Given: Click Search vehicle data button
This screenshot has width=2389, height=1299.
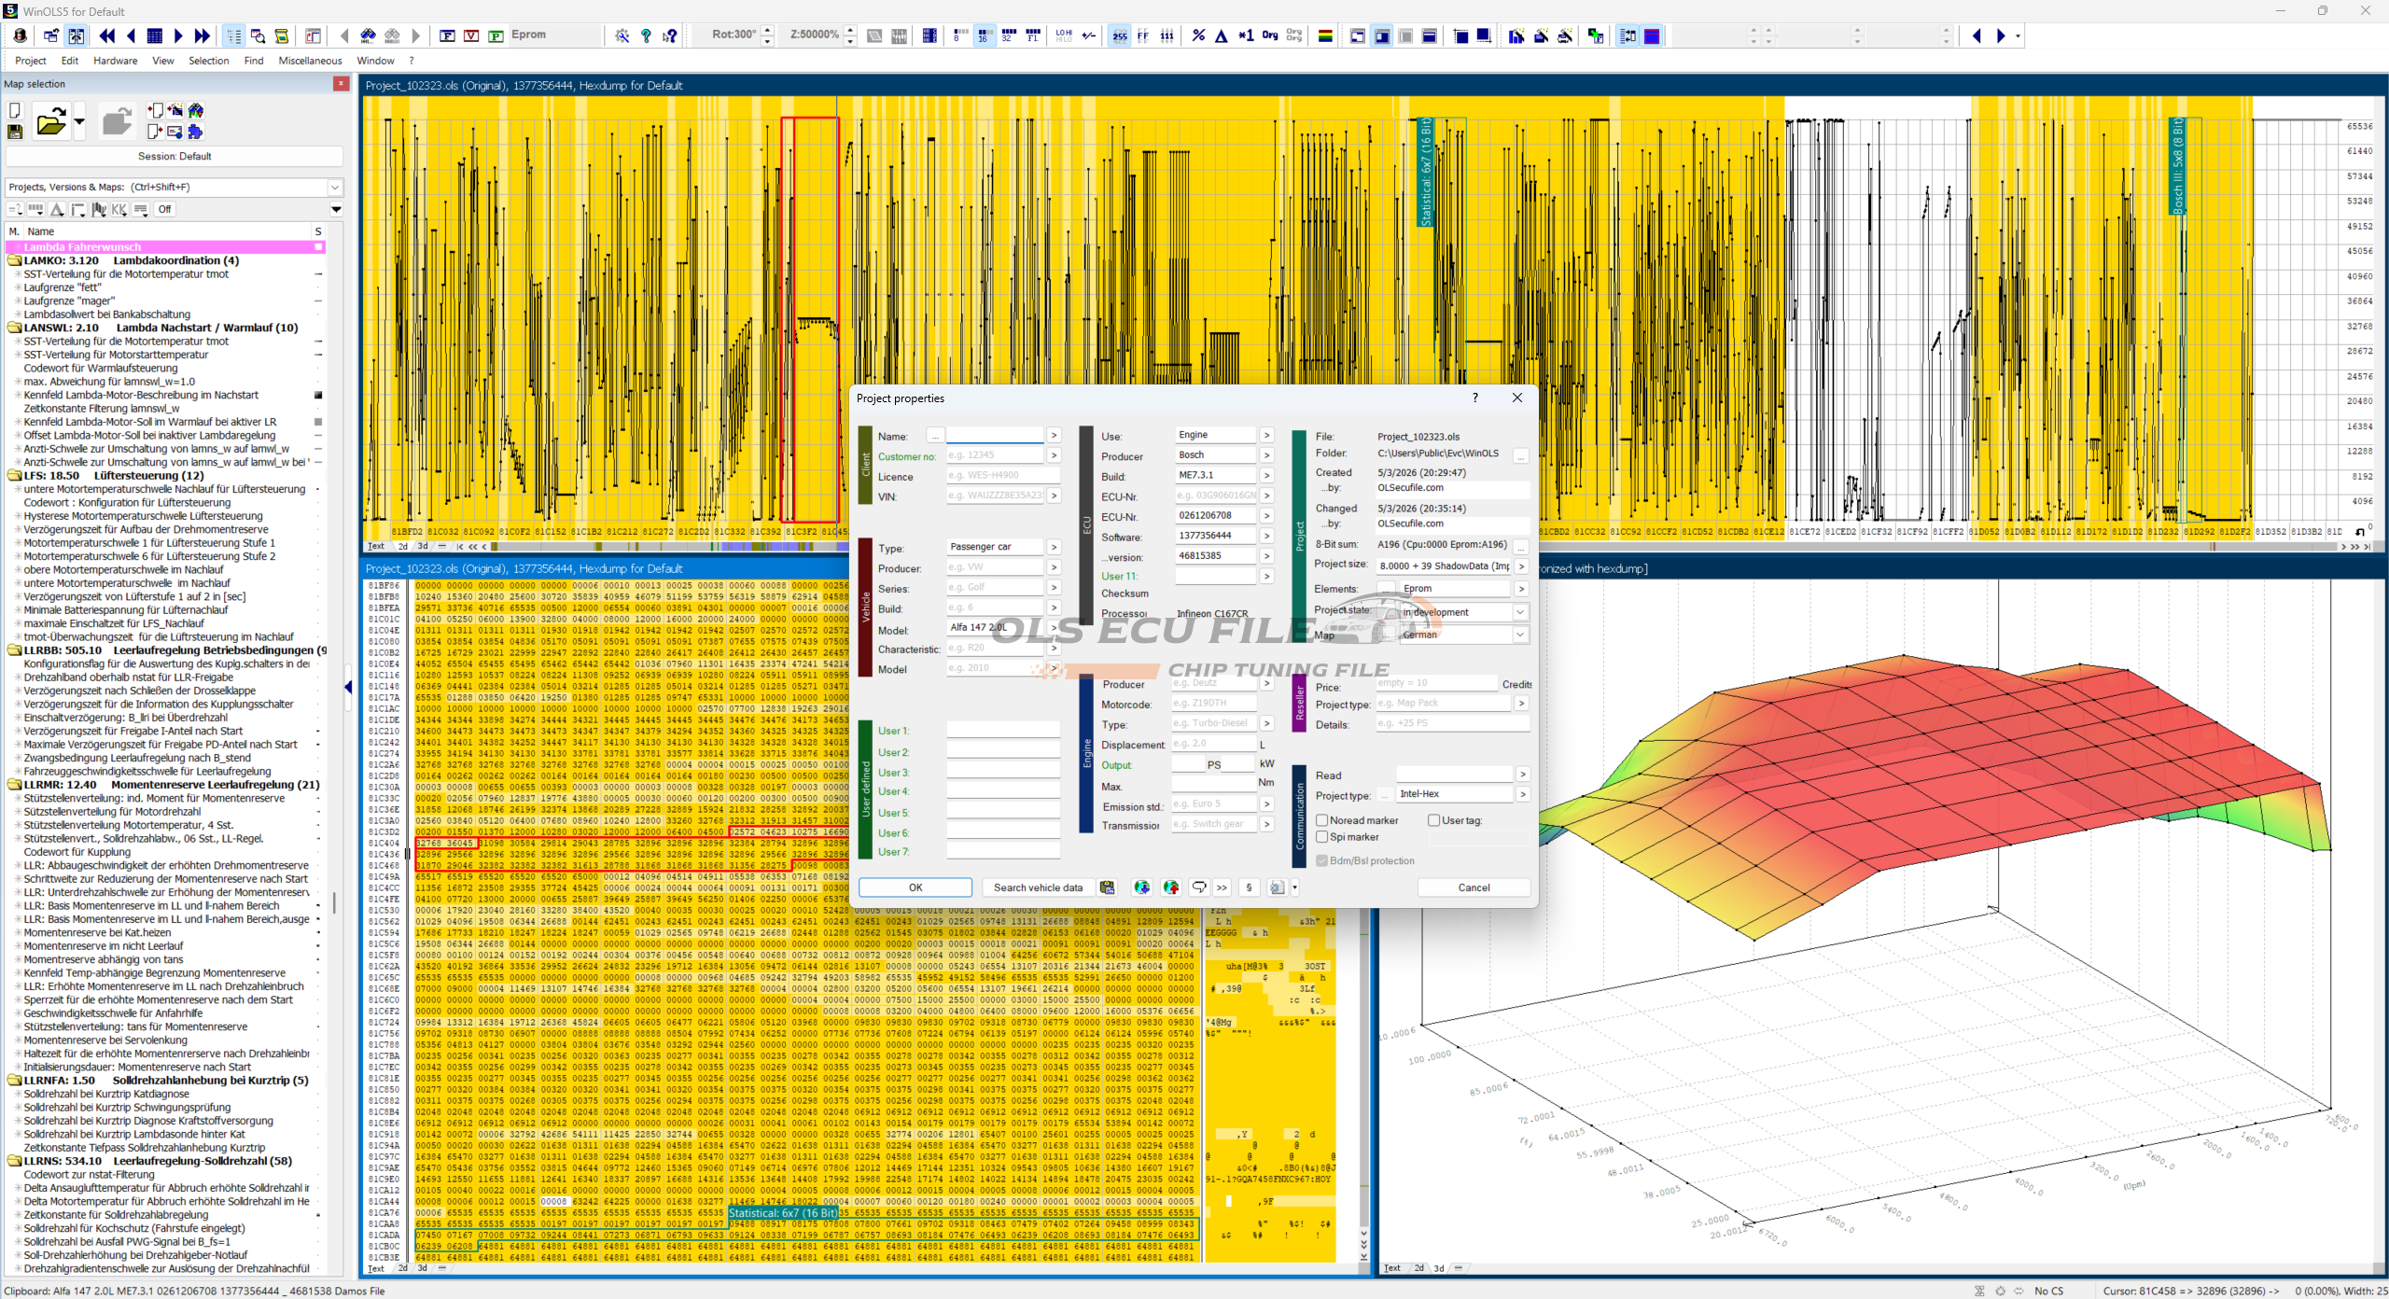Looking at the screenshot, I should [1038, 887].
